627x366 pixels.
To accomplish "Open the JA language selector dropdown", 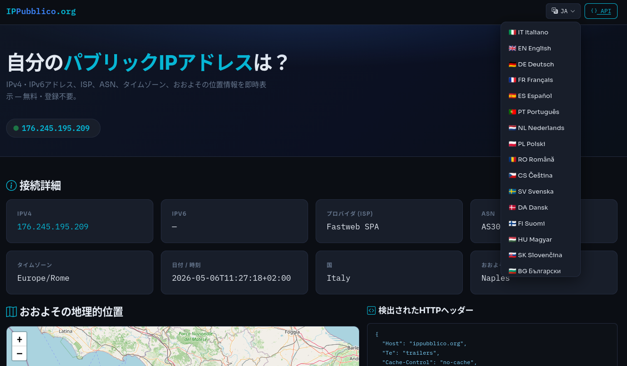I will coord(563,11).
